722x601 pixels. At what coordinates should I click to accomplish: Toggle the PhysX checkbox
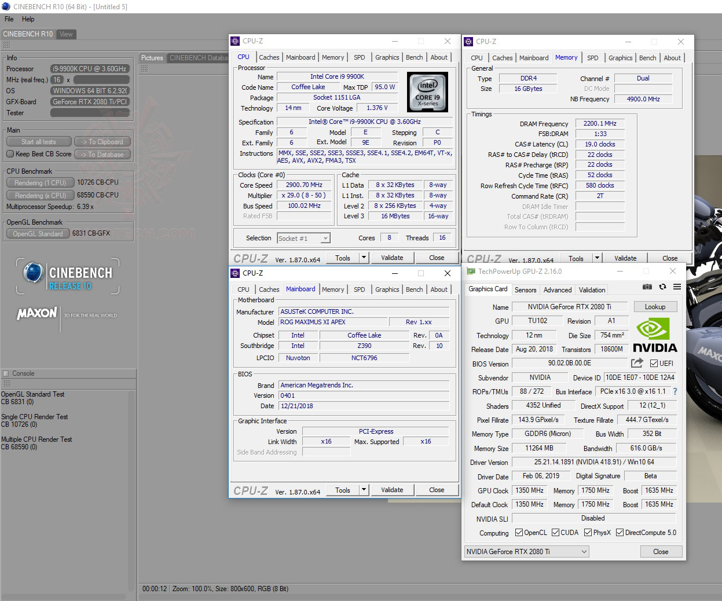pyautogui.click(x=588, y=533)
